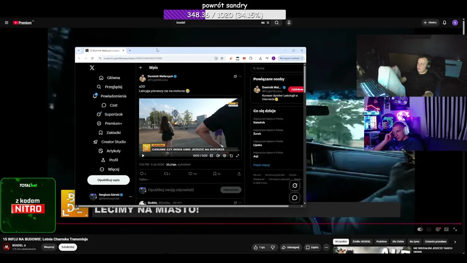This screenshot has height=263, width=467.
Task: Open Profil in the X sidebar
Action: coord(109,160)
